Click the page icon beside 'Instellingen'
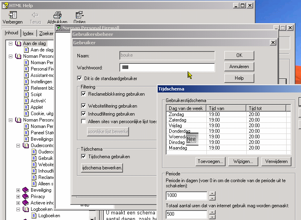Image resolution: width=301 pixels, height=220 pixels. tap(26, 82)
